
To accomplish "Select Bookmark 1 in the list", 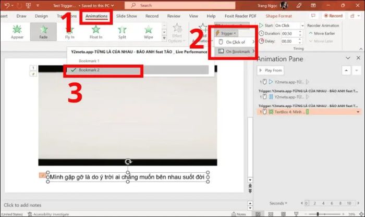I will coord(89,61).
